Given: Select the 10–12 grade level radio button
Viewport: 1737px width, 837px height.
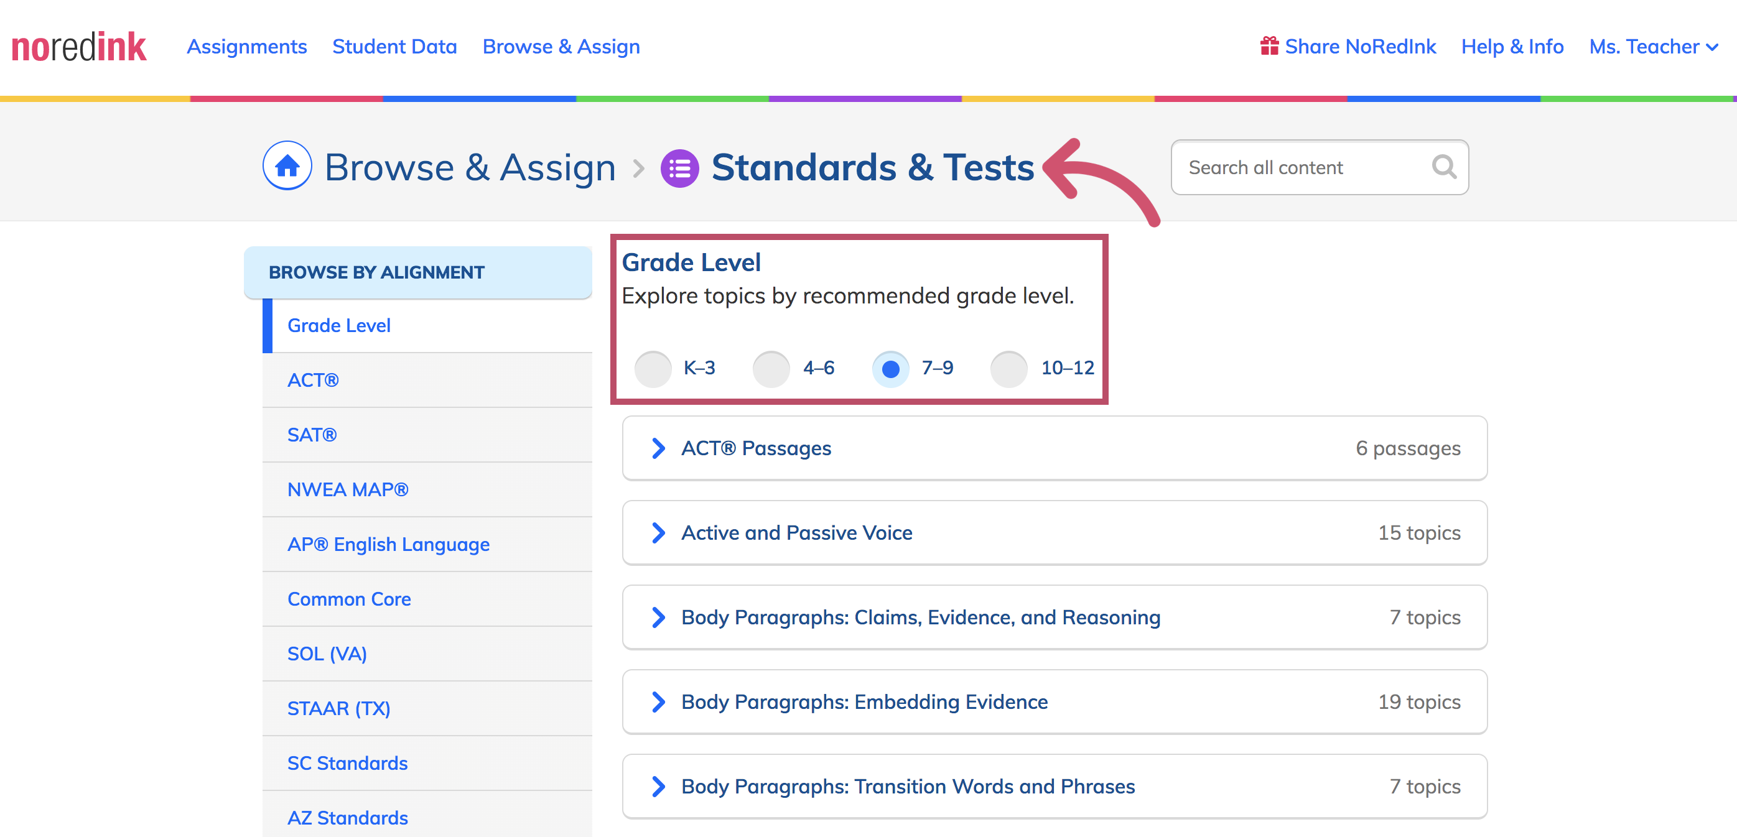Looking at the screenshot, I should pyautogui.click(x=1008, y=369).
